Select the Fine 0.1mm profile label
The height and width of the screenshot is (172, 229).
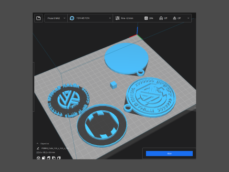pos(127,18)
